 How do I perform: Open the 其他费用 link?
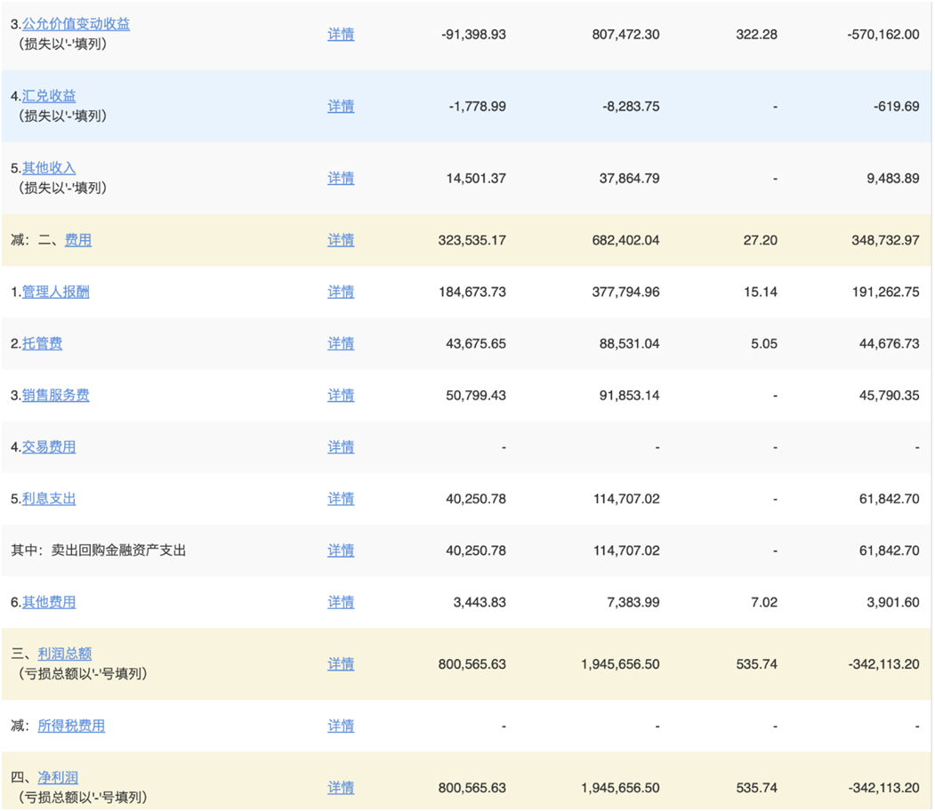(49, 602)
